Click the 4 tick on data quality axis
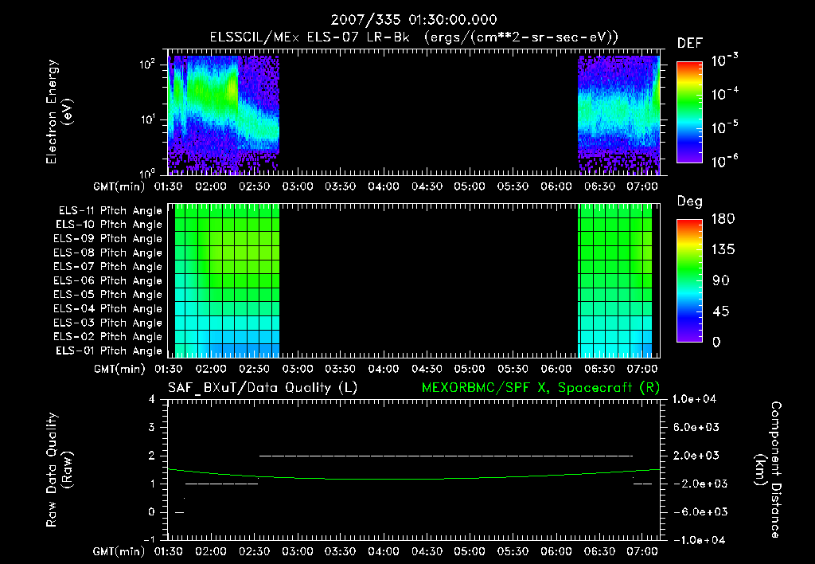 point(151,400)
